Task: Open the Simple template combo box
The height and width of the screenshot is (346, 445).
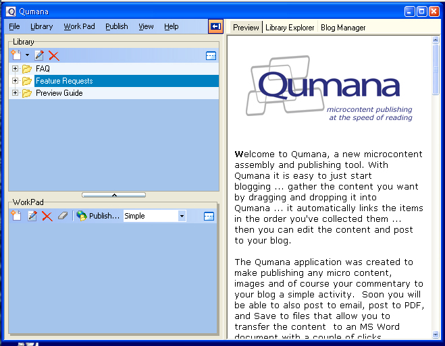Action: [x=155, y=216]
